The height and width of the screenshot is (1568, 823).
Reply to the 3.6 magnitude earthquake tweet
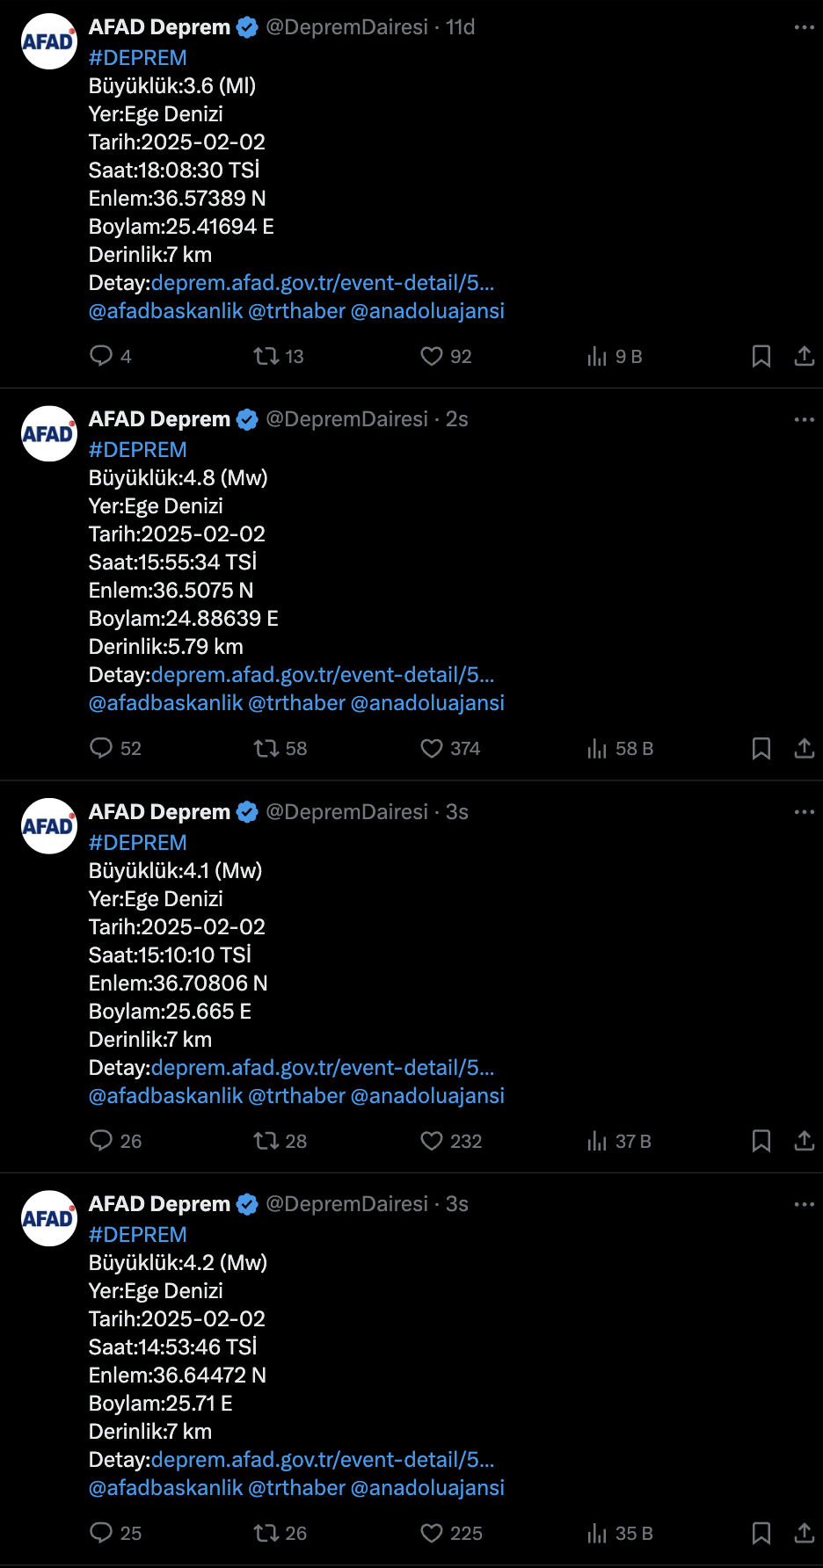(111, 356)
